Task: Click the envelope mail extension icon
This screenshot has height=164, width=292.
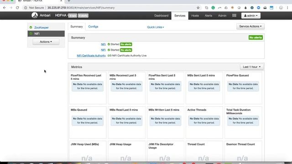Action: (265, 8)
